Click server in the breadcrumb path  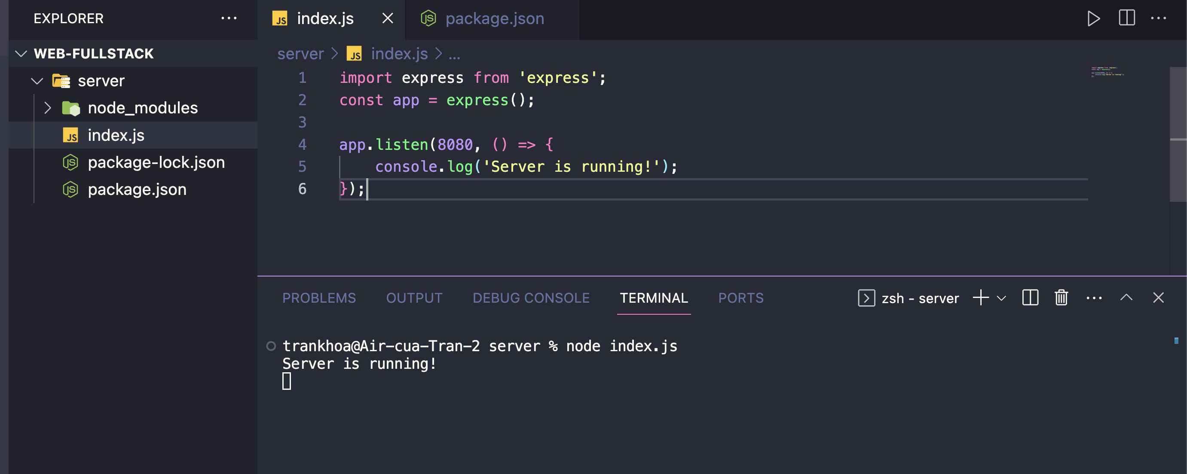(300, 54)
